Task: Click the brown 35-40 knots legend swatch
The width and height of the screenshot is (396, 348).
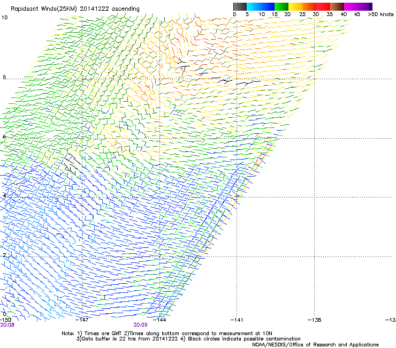Action: tap(337, 6)
